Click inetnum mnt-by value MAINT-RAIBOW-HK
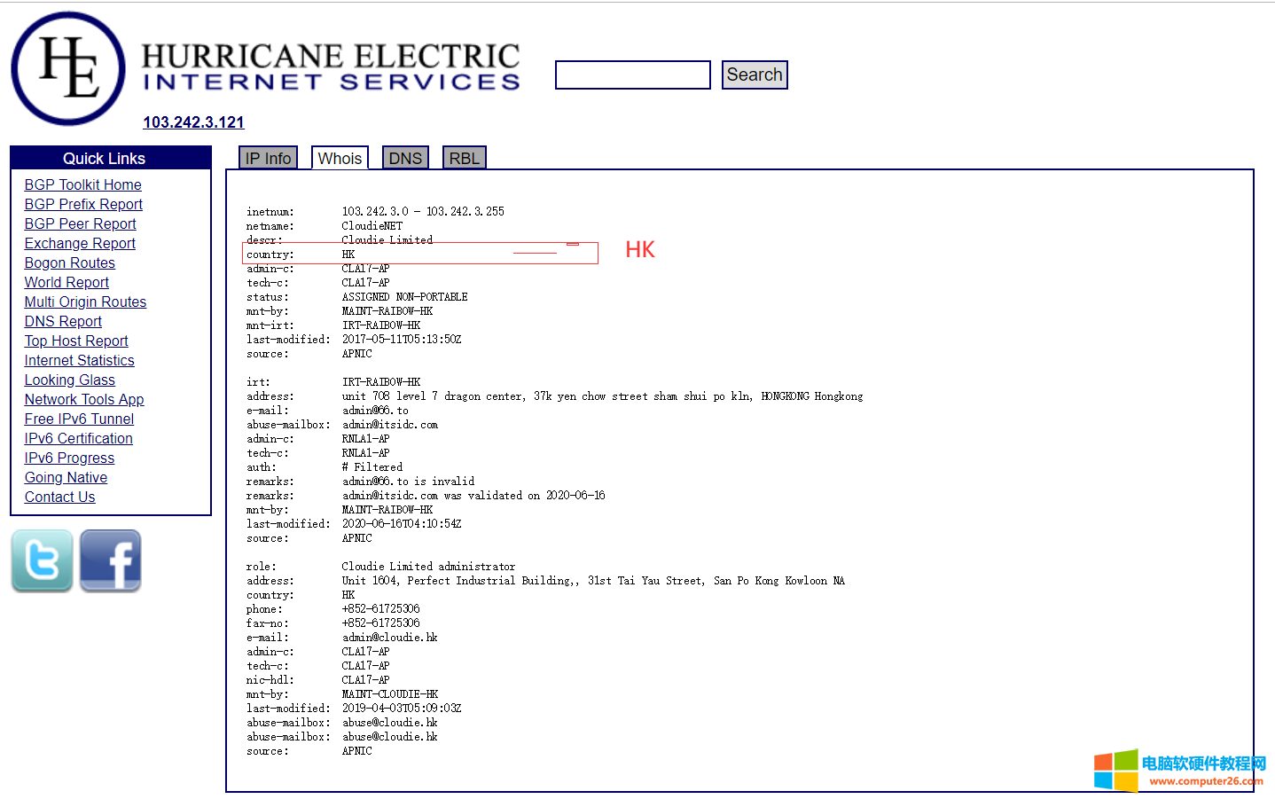The width and height of the screenshot is (1275, 799). coord(387,311)
